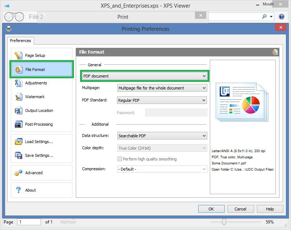Click the File Format header corner icon
The width and height of the screenshot is (291, 230).
pyautogui.click(x=275, y=52)
